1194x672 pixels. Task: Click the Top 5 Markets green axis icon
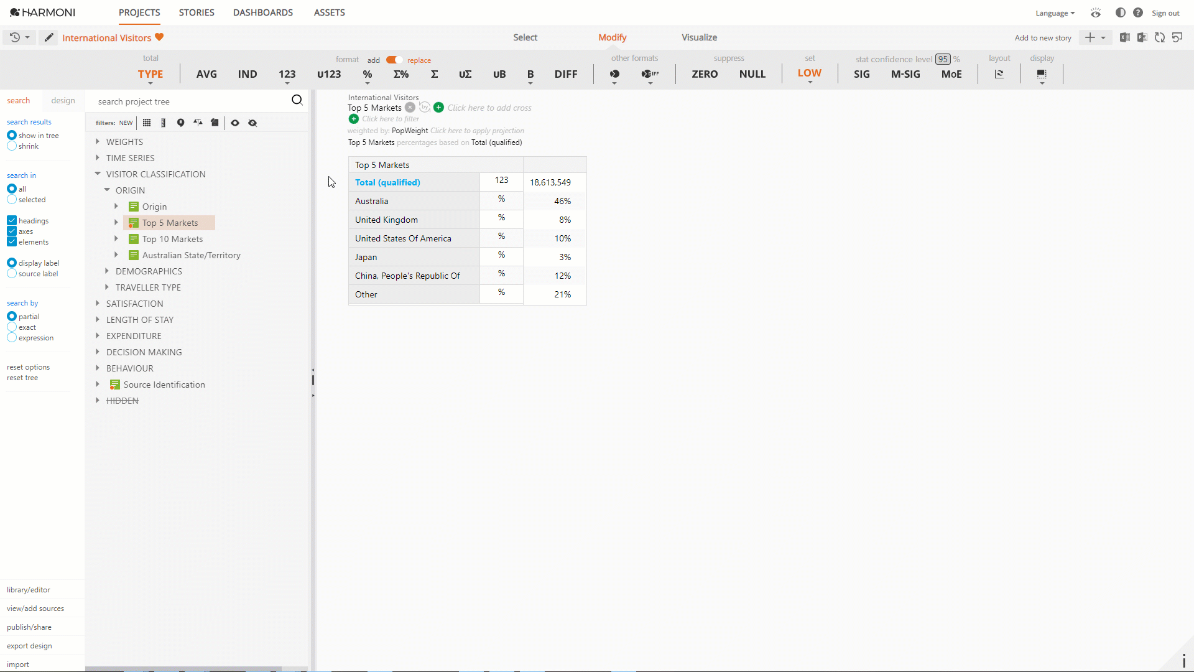tap(133, 223)
